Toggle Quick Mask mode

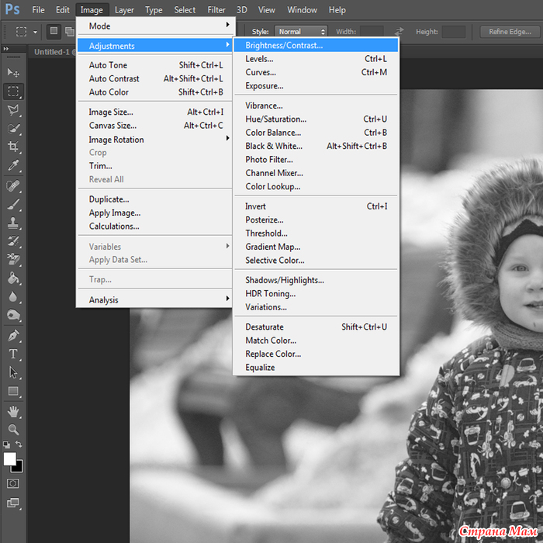13,483
